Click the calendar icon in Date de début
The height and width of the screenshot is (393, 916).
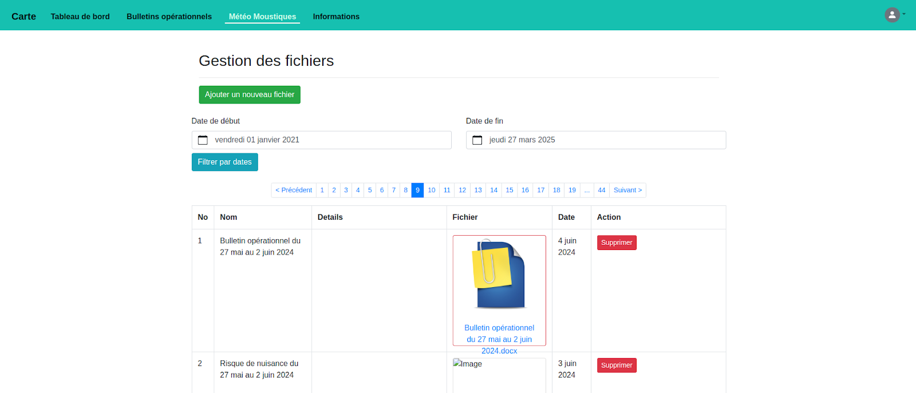coord(203,140)
